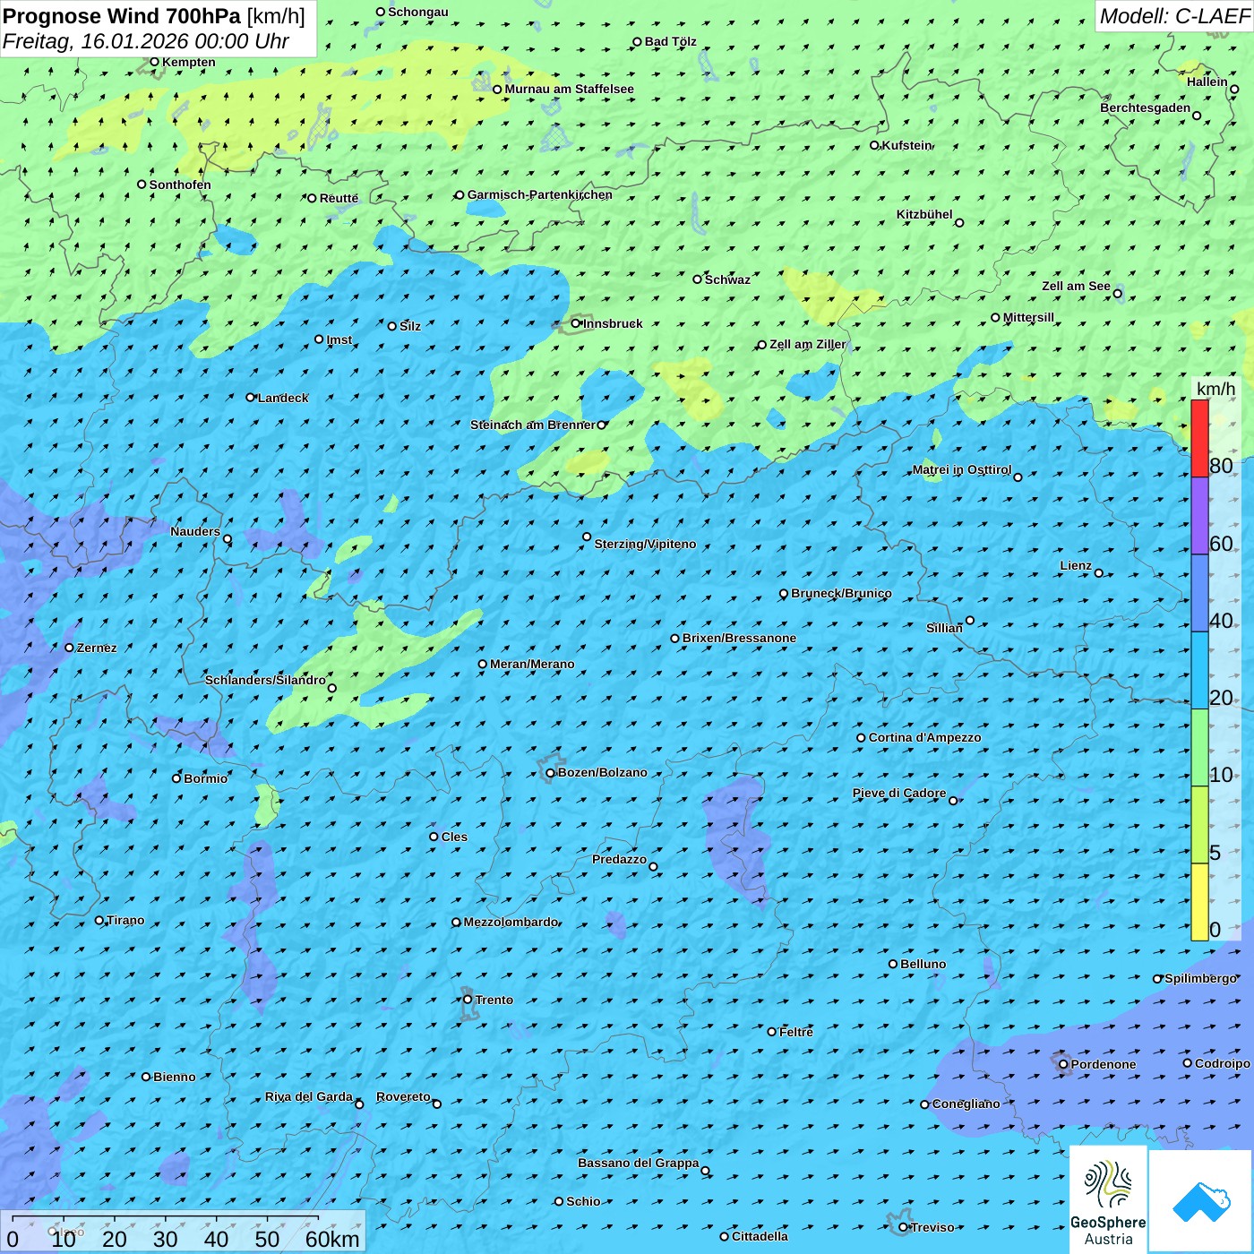Viewport: 1254px width, 1254px height.
Task: Click the title 'Prognose Wind 700hPa [km/h]'
Action: [x=154, y=16]
